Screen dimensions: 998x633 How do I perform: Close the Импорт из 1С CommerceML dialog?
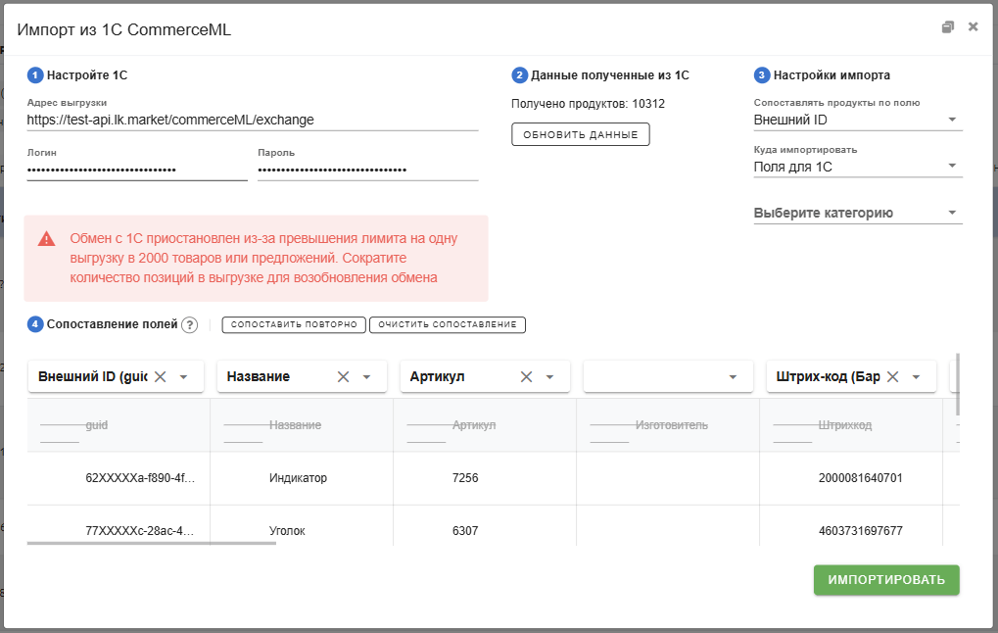pos(974,26)
